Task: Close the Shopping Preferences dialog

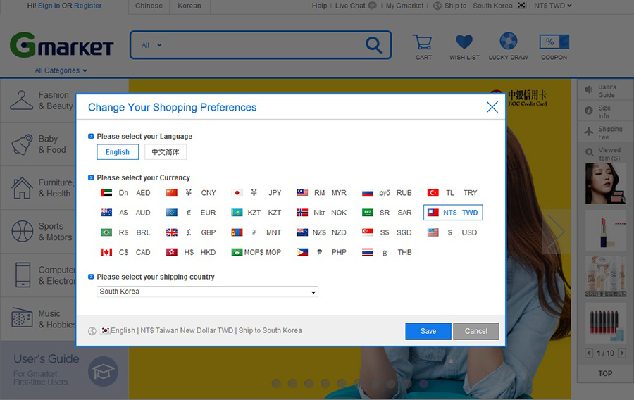Action: 492,107
